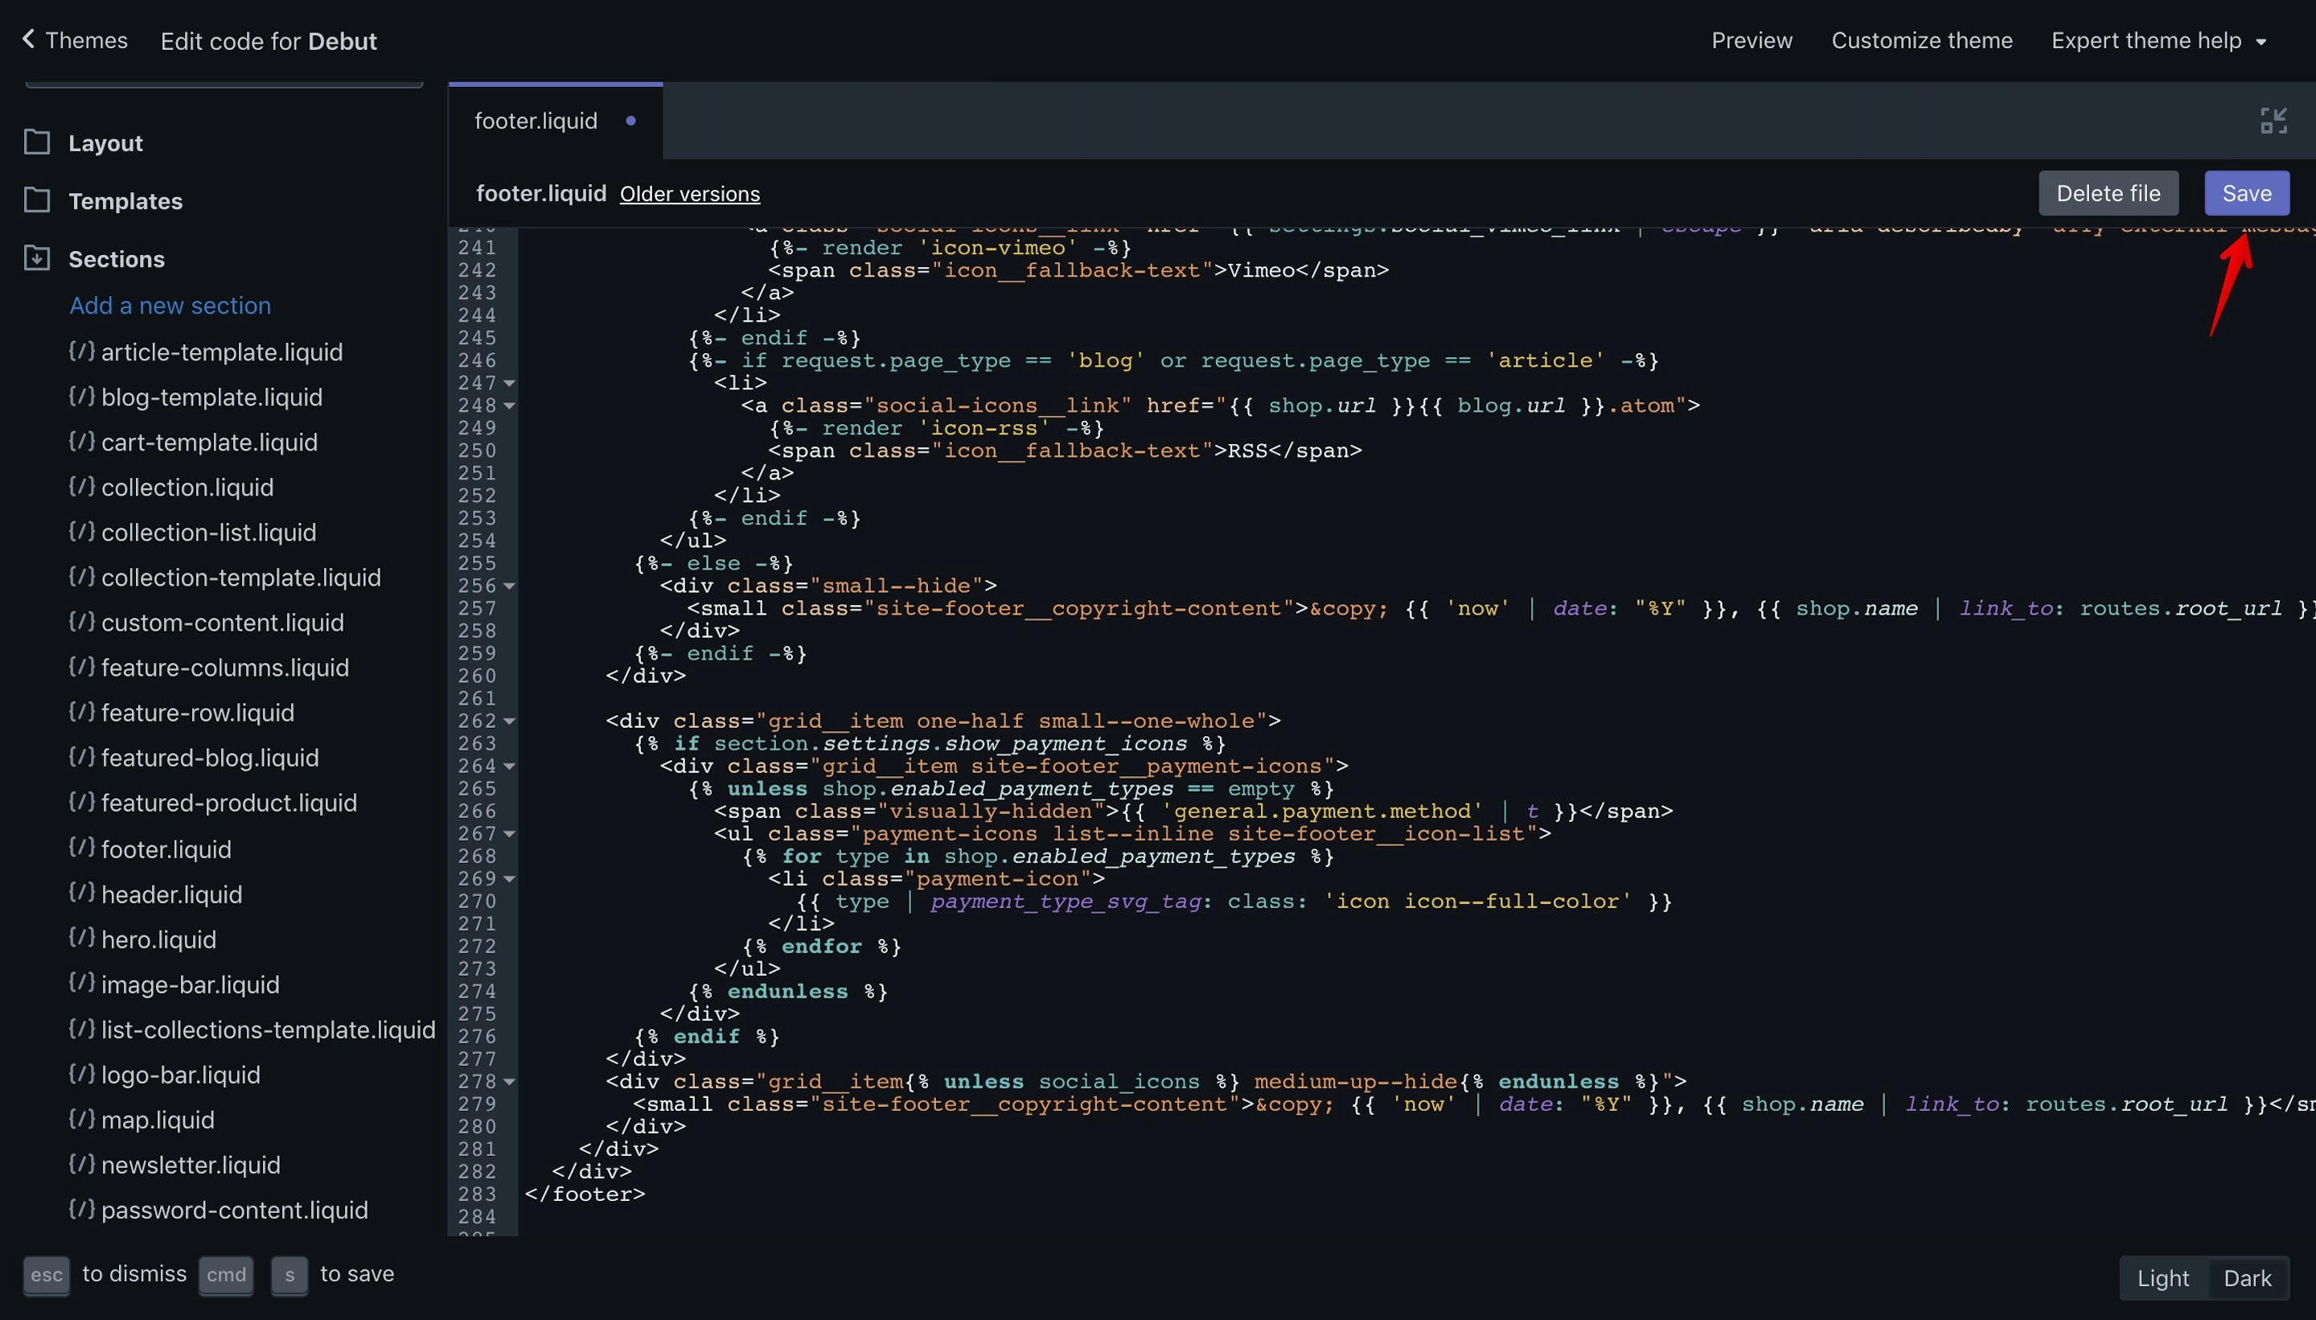Click liquid file icon next to featured-blog.liquid

point(81,756)
